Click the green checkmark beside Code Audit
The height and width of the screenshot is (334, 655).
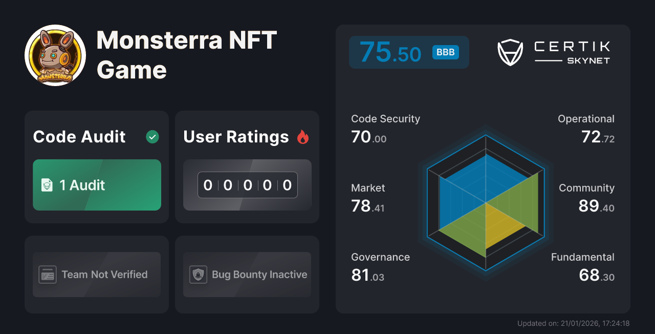152,137
